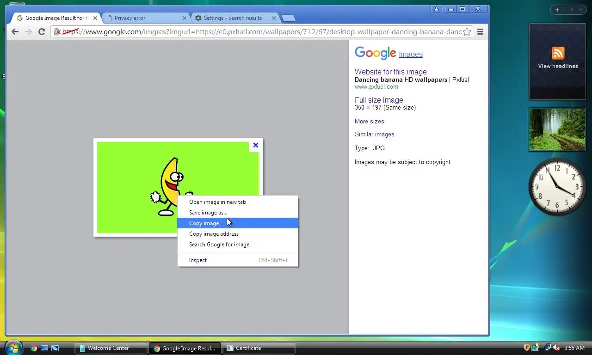Close the banana image preview with X
592x355 pixels.
(256, 145)
